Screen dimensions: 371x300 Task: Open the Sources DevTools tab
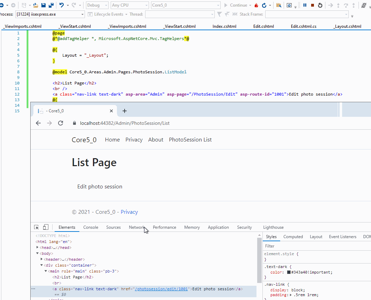[x=113, y=227]
